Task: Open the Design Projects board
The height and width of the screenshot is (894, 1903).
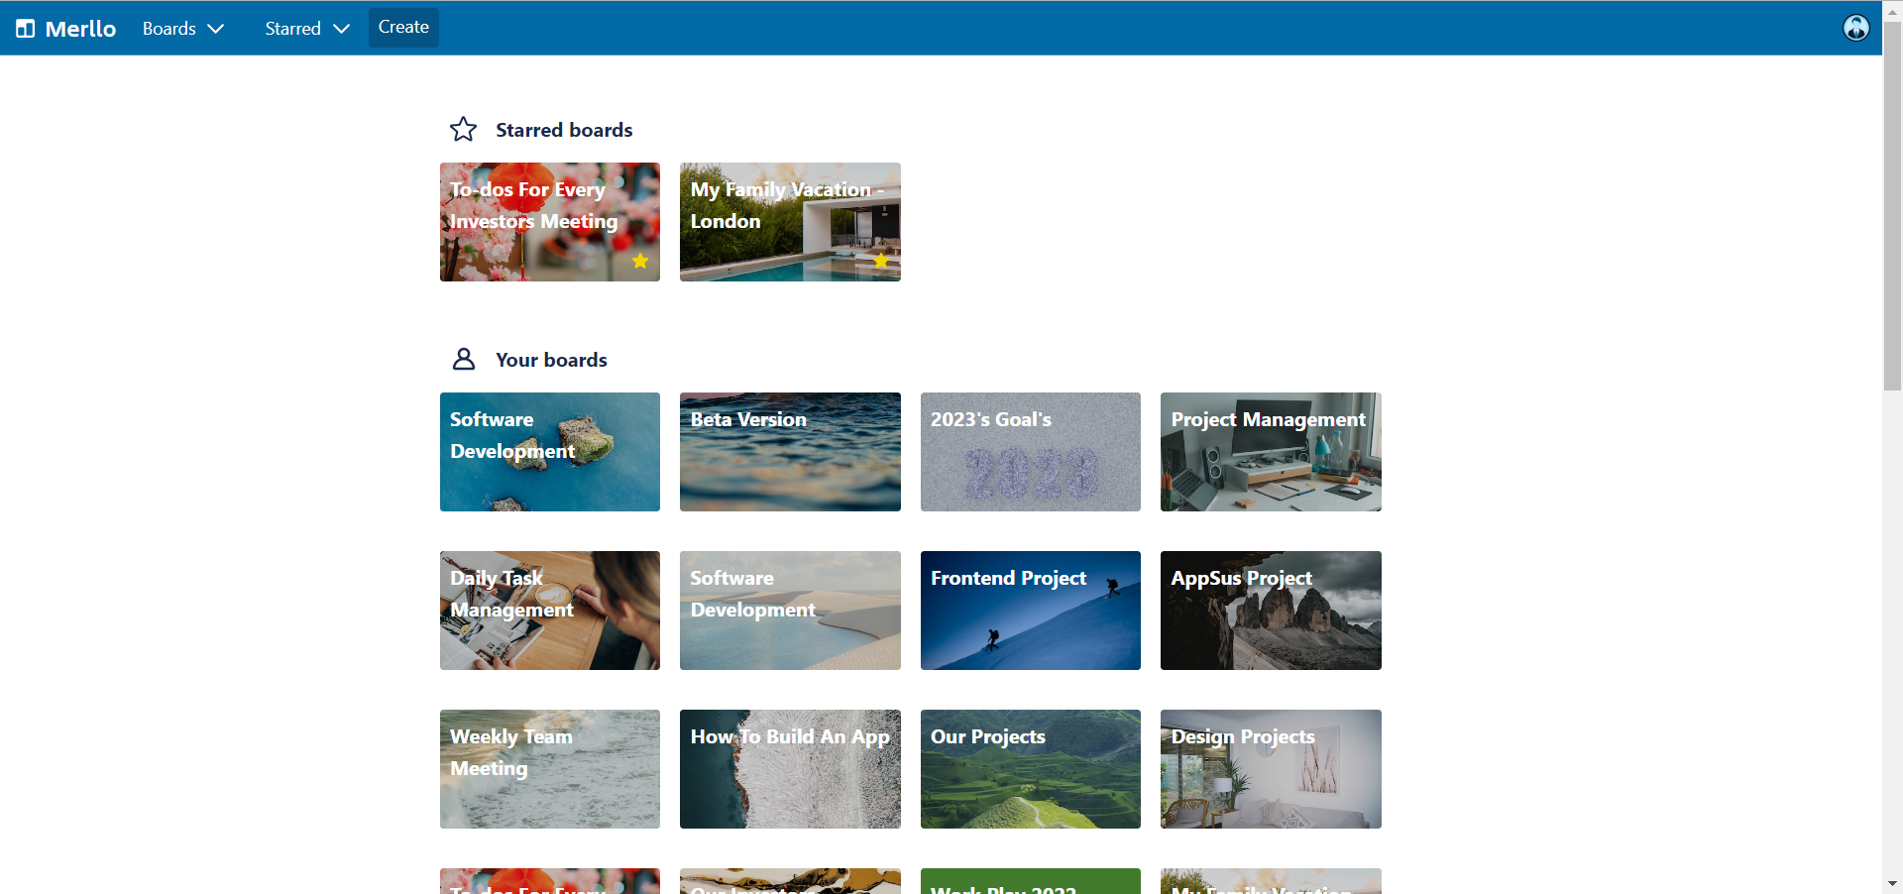Action: tap(1270, 768)
